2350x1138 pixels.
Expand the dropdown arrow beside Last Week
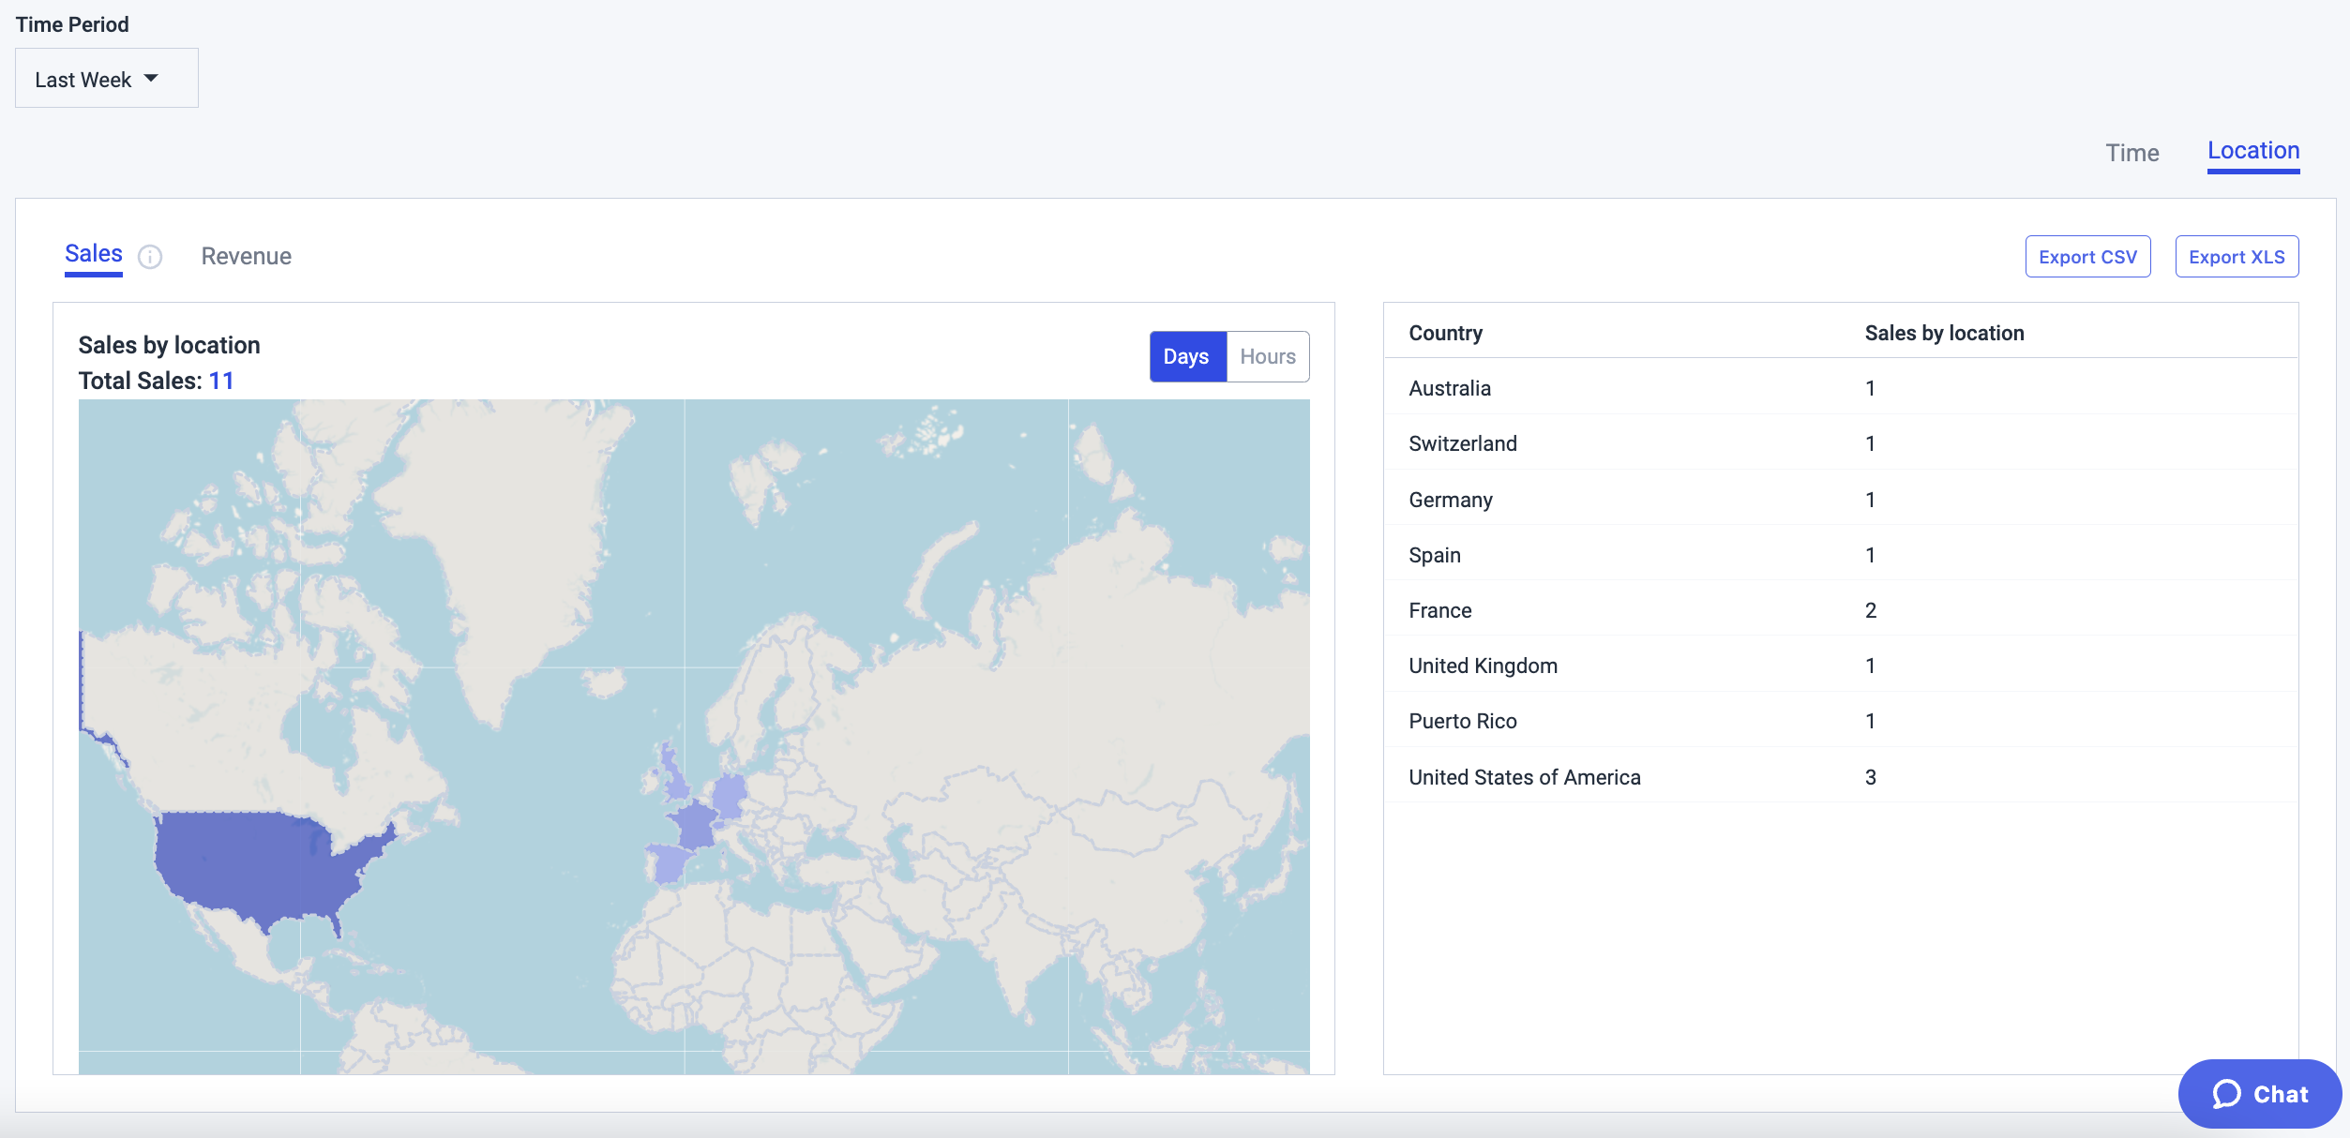(151, 79)
